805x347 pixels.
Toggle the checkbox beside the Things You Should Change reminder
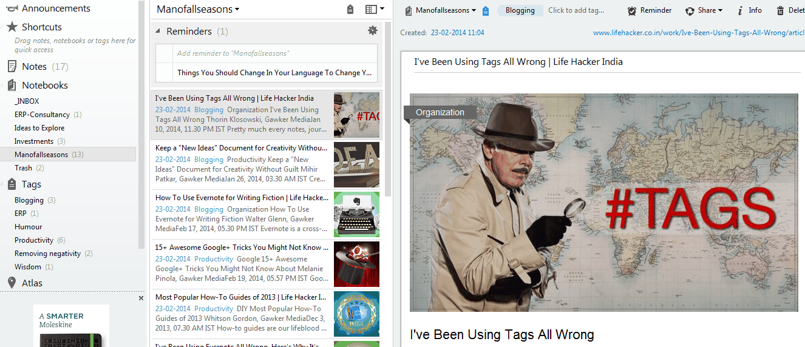165,73
